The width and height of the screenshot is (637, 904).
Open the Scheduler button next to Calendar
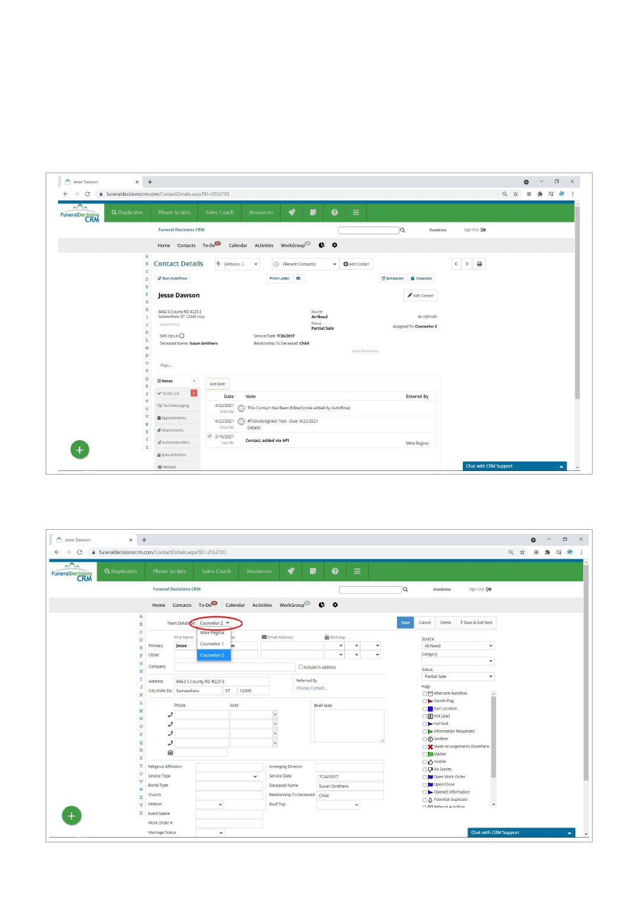pyautogui.click(x=393, y=278)
